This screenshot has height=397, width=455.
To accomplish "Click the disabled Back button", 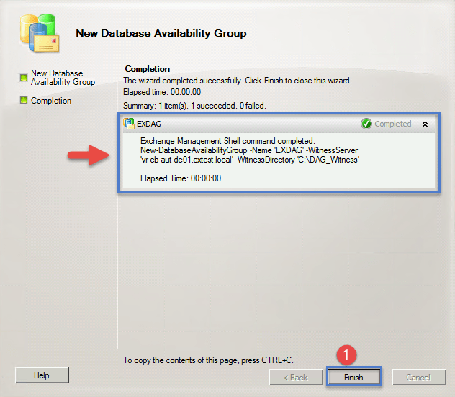I will (296, 377).
